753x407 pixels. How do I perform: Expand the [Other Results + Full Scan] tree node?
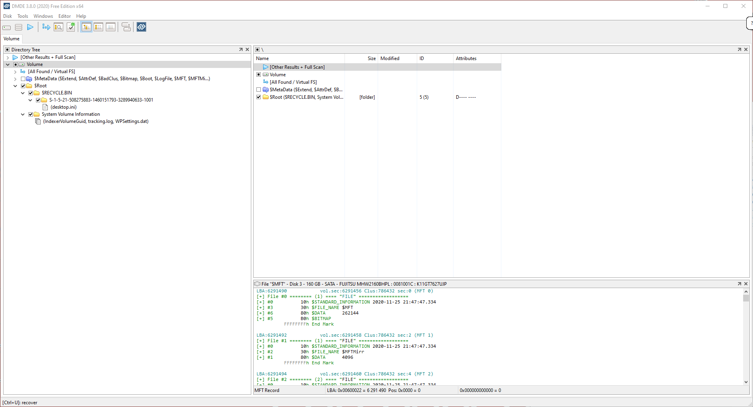click(8, 58)
